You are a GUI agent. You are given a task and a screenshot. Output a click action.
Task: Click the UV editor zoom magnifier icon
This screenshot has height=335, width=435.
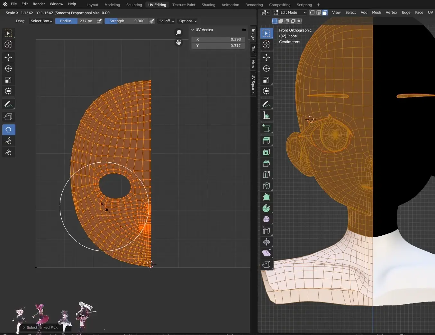coord(179,32)
